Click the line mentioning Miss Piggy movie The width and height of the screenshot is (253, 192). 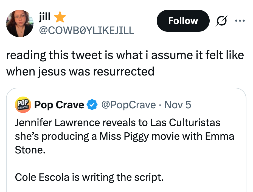tap(124, 136)
